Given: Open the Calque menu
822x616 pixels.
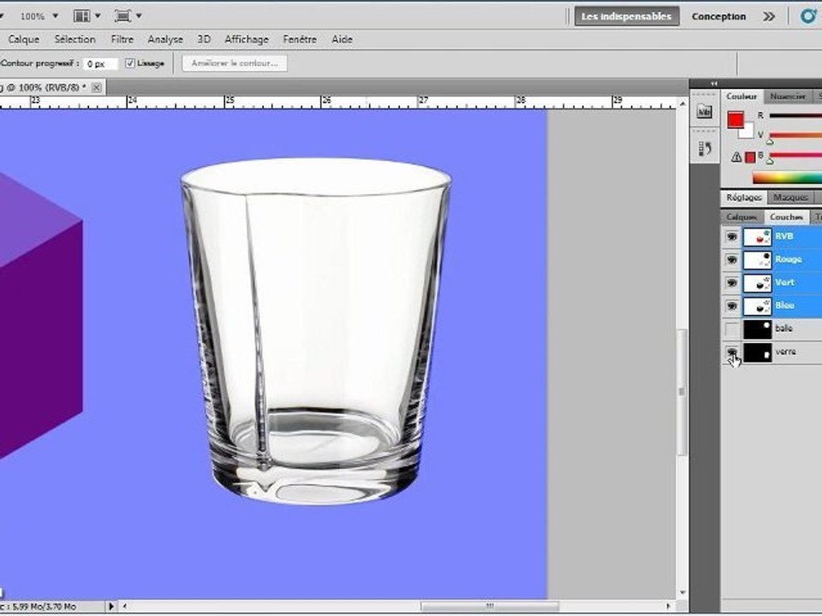Looking at the screenshot, I should (x=24, y=39).
